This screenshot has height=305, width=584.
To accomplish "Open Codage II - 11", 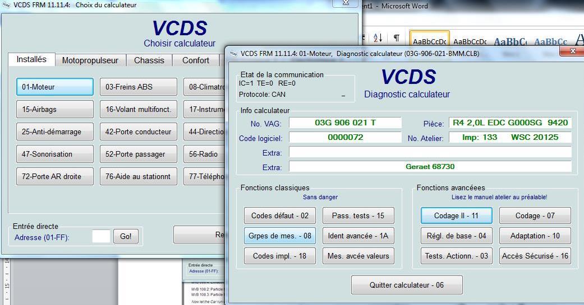I will click(x=456, y=216).
